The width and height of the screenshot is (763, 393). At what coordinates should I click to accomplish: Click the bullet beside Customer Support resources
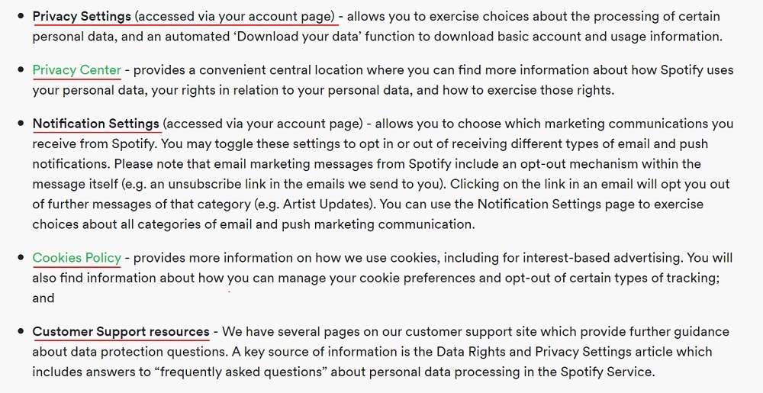pos(21,331)
